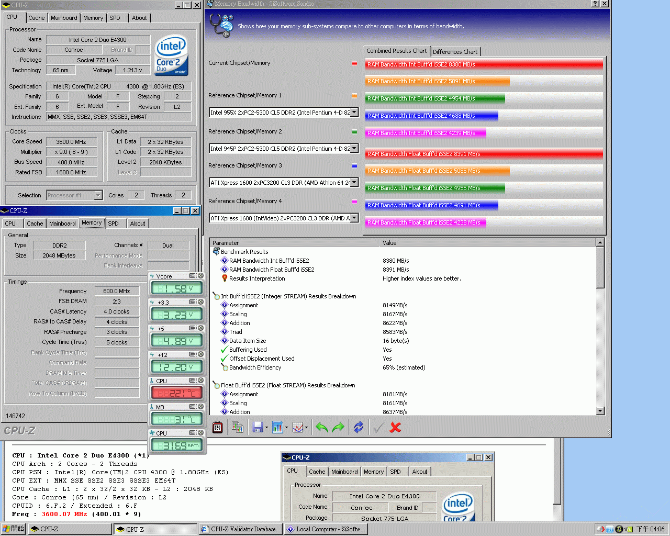Screen dimensions: 670x536
Task: Click the system tray clock showing 04:06
Action: tap(650, 529)
